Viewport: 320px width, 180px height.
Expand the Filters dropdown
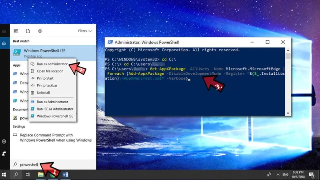click(85, 31)
